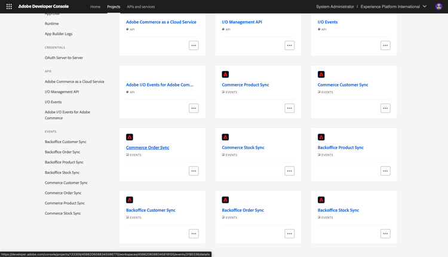Open more actions for Backoffice Customer Sync card
The height and width of the screenshot is (257, 448).
point(194,234)
